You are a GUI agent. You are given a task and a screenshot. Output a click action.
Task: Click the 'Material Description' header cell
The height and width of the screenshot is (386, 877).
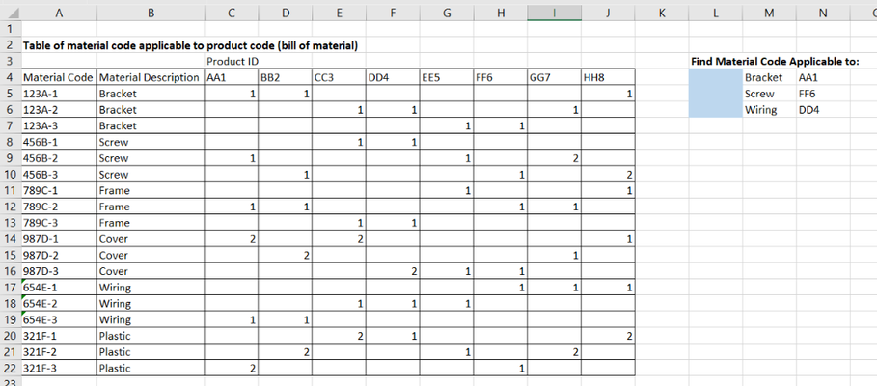coord(151,78)
